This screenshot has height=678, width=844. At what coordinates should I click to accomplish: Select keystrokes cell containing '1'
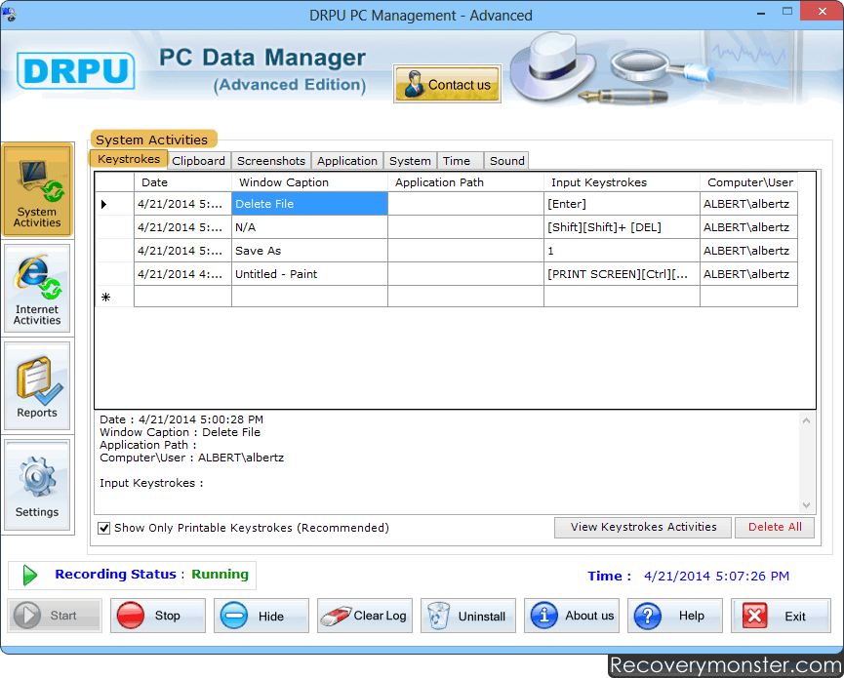pos(622,251)
